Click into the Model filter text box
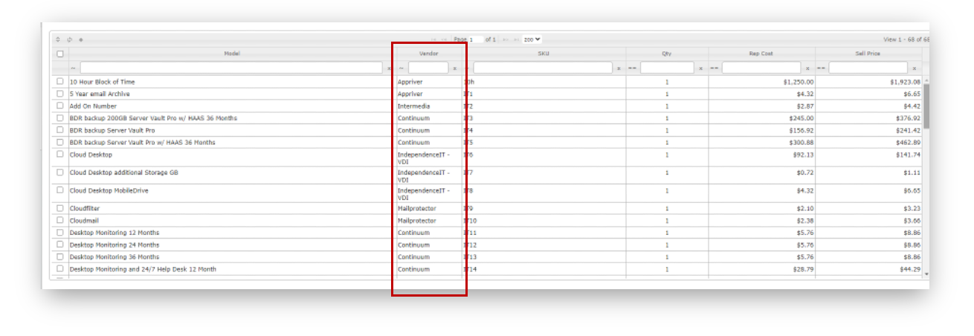This screenshot has width=974, height=336. point(232,68)
